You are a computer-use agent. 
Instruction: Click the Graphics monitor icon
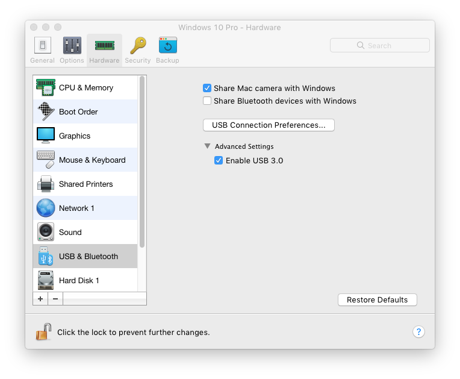46,136
